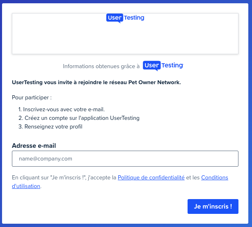Click the "Informations obtenues grâce à" text

[x=101, y=66]
